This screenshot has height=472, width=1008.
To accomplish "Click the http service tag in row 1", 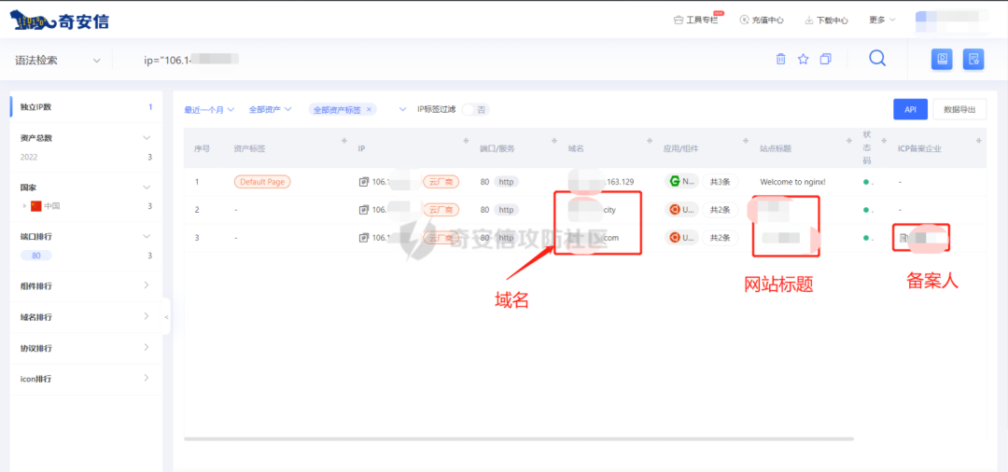I will pyautogui.click(x=507, y=182).
